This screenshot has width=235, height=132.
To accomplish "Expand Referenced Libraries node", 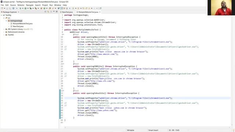I will [4, 32].
